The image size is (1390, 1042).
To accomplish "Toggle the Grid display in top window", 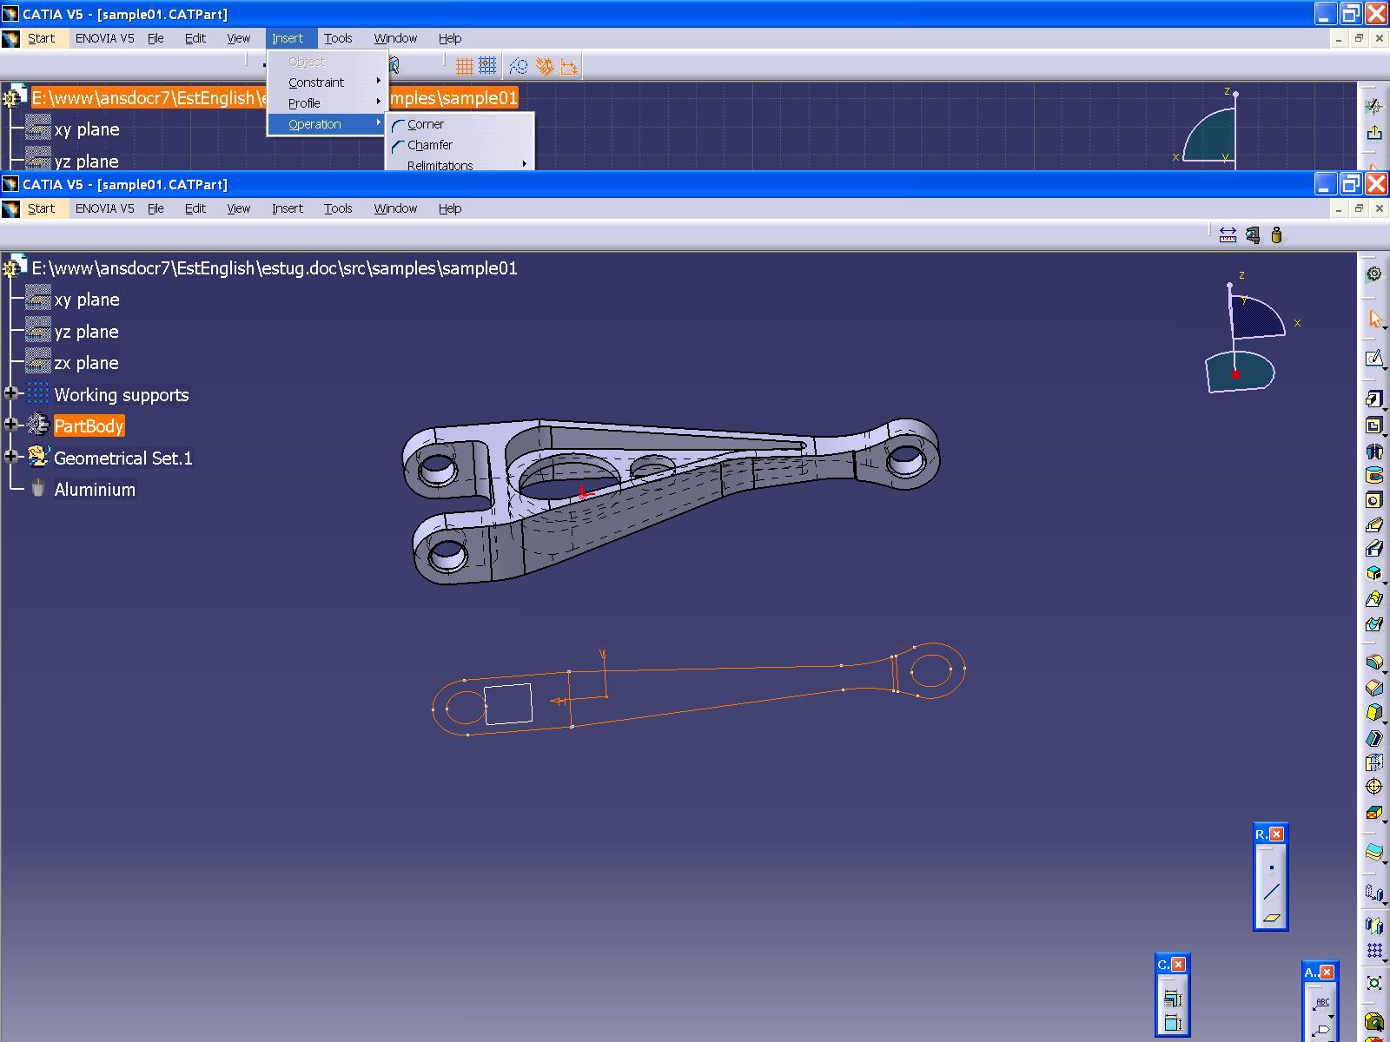I will (x=465, y=66).
